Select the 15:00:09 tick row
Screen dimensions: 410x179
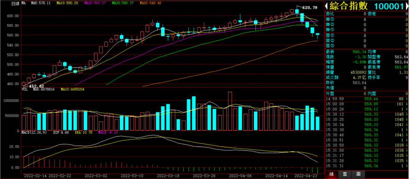[367, 104]
